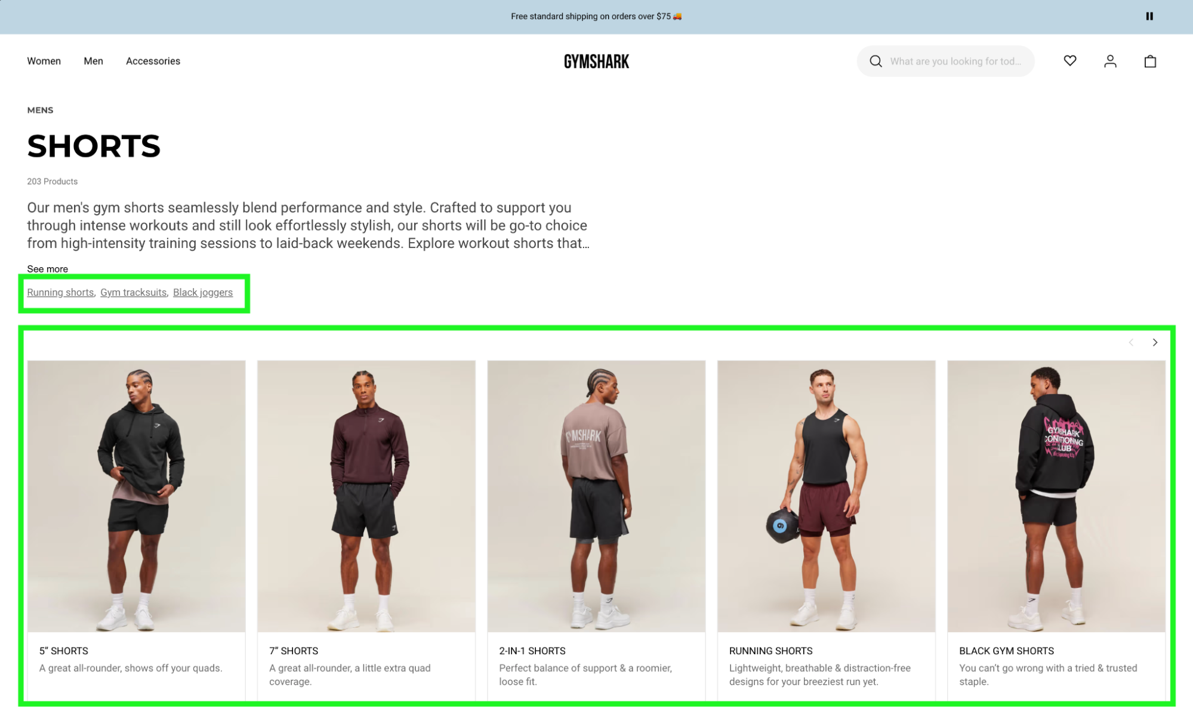This screenshot has height=712, width=1193.
Task: Follow the Black joggers link
Action: click(x=203, y=292)
